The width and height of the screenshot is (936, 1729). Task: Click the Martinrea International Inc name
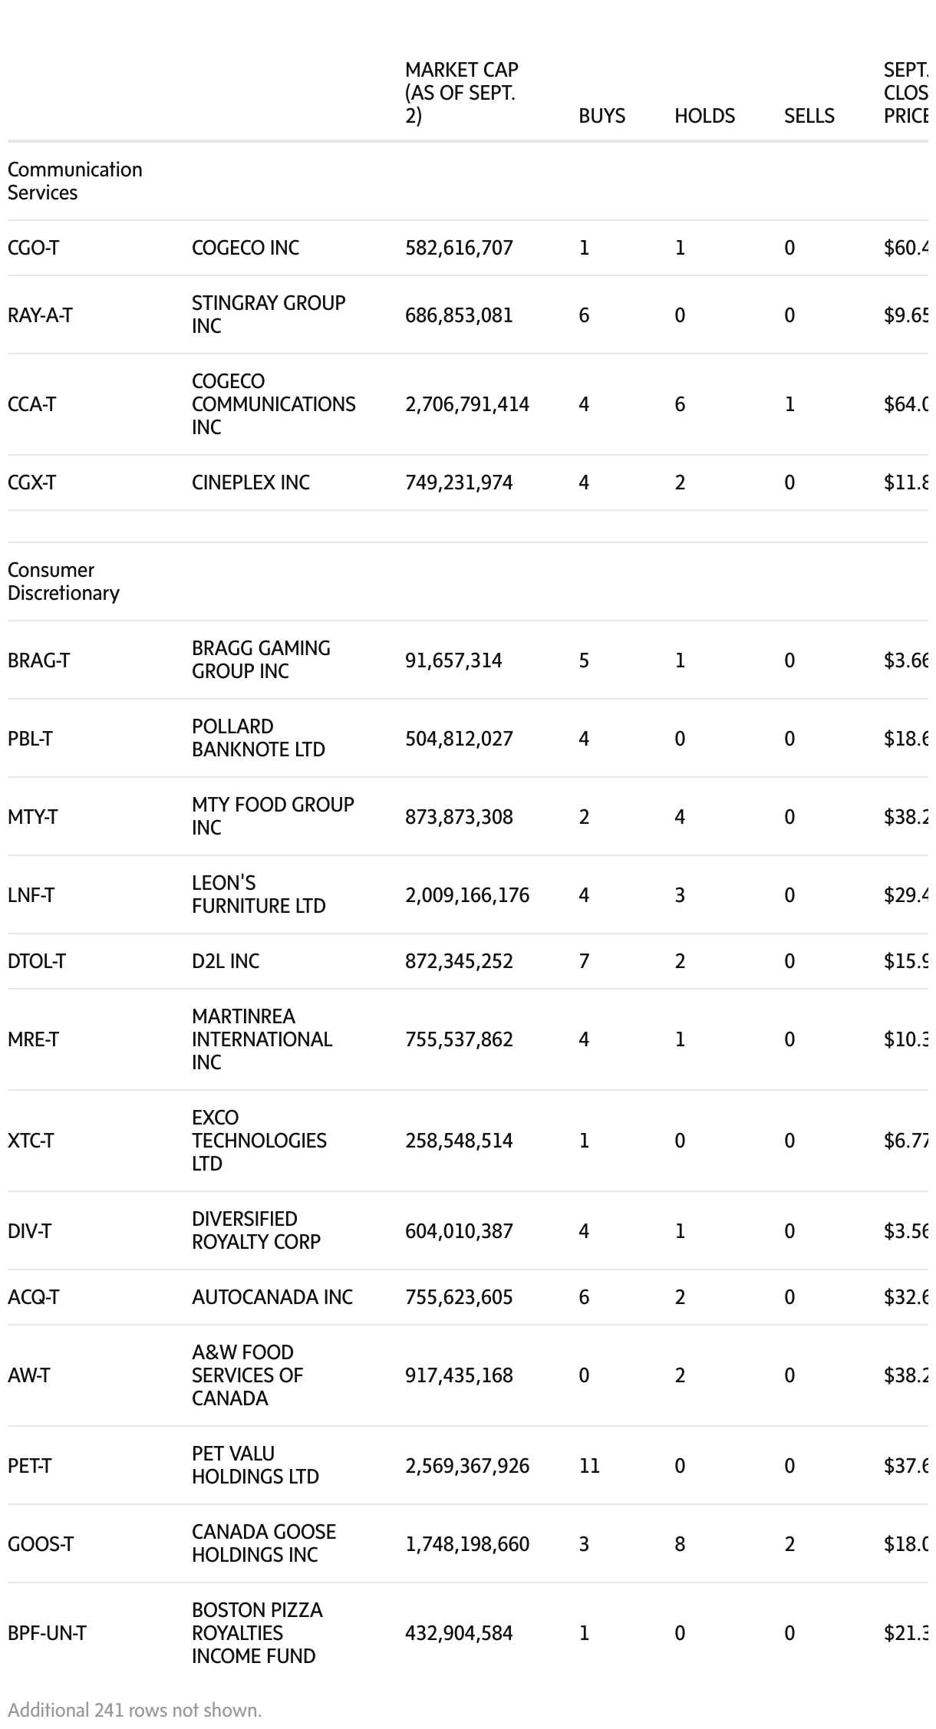262,1039
